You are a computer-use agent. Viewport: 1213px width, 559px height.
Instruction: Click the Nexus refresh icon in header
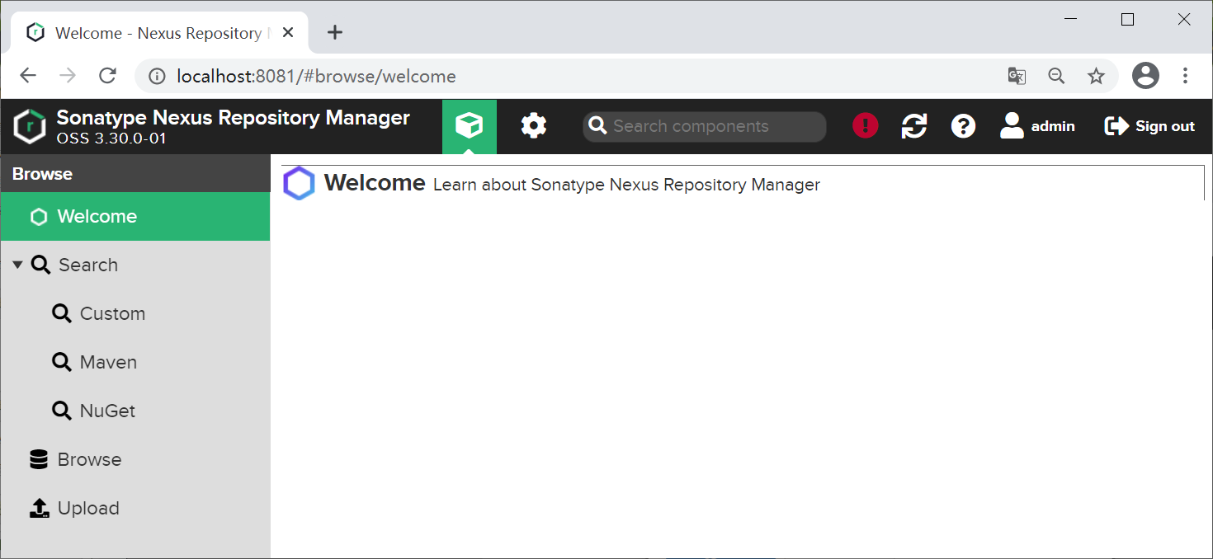pyautogui.click(x=913, y=126)
